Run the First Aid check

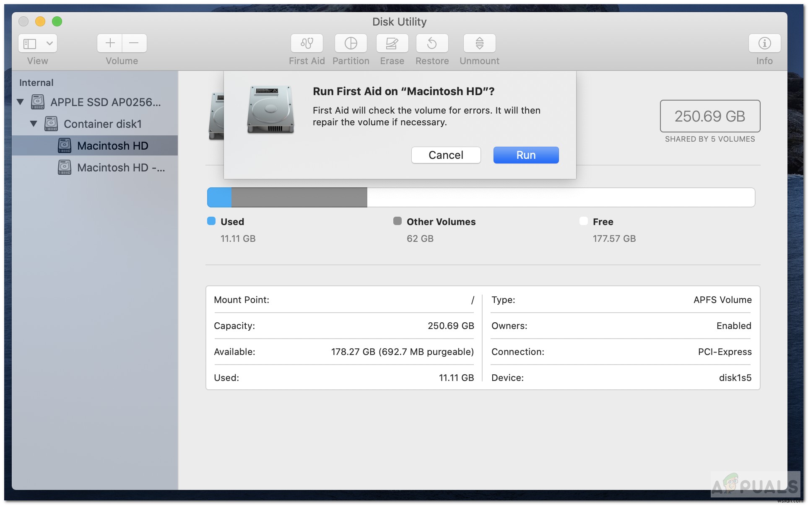(x=525, y=155)
